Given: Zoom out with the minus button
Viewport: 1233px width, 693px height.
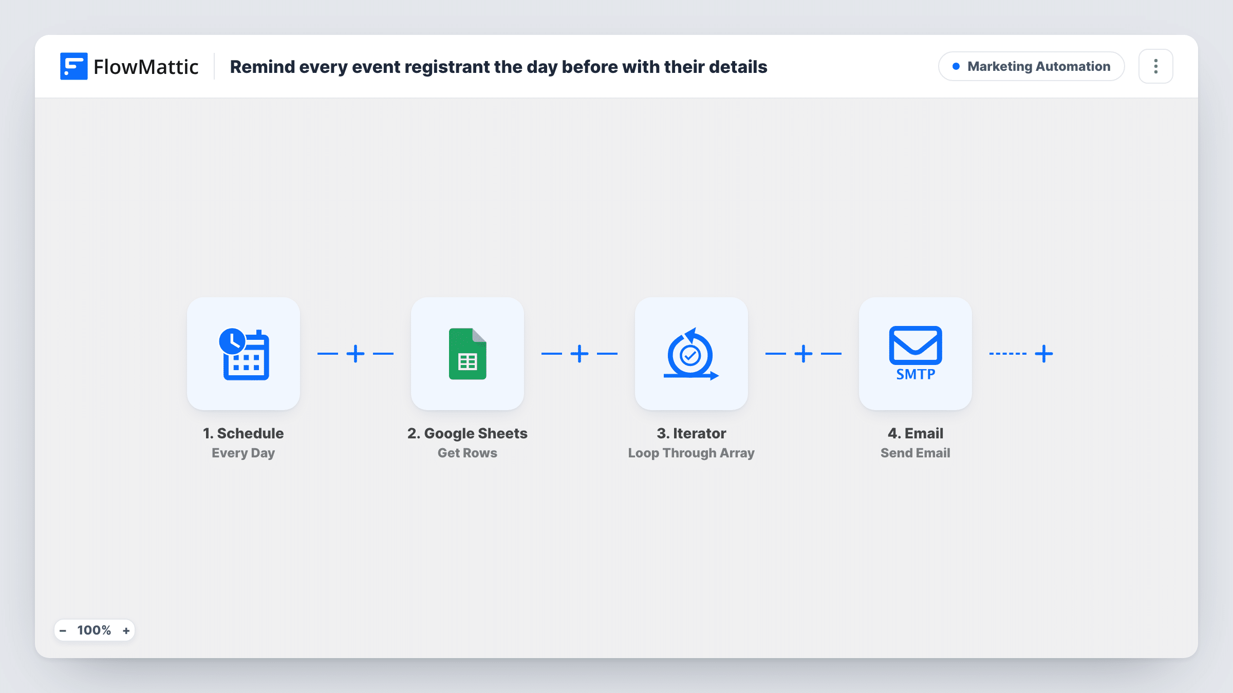Looking at the screenshot, I should (x=63, y=630).
